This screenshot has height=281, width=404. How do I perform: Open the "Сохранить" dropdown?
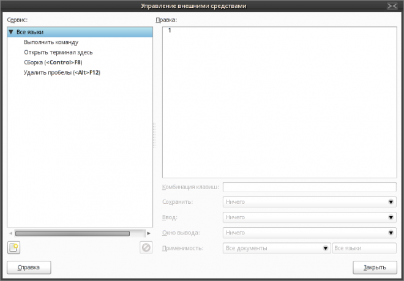(309, 201)
